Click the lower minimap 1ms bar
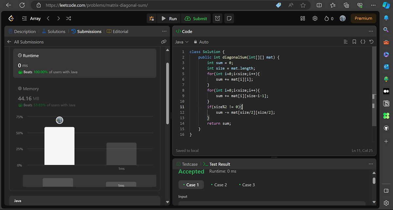Viewport: 393px width, 210px height. [121, 184]
